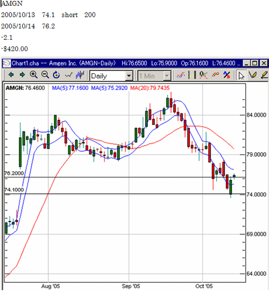Image resolution: width=269 pixels, height=292 pixels.
Task: Select the line chart style icon
Action: click(68, 75)
